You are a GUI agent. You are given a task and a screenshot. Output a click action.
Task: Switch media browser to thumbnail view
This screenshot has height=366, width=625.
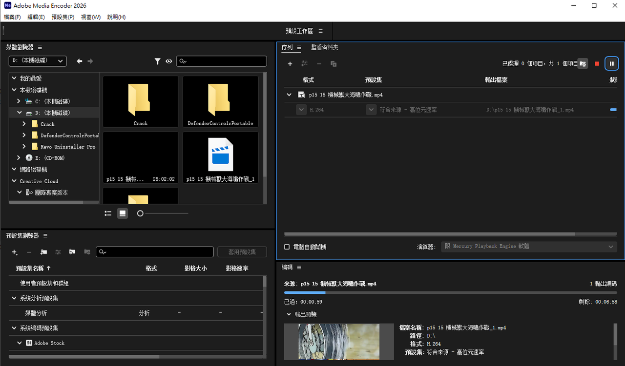pos(123,213)
